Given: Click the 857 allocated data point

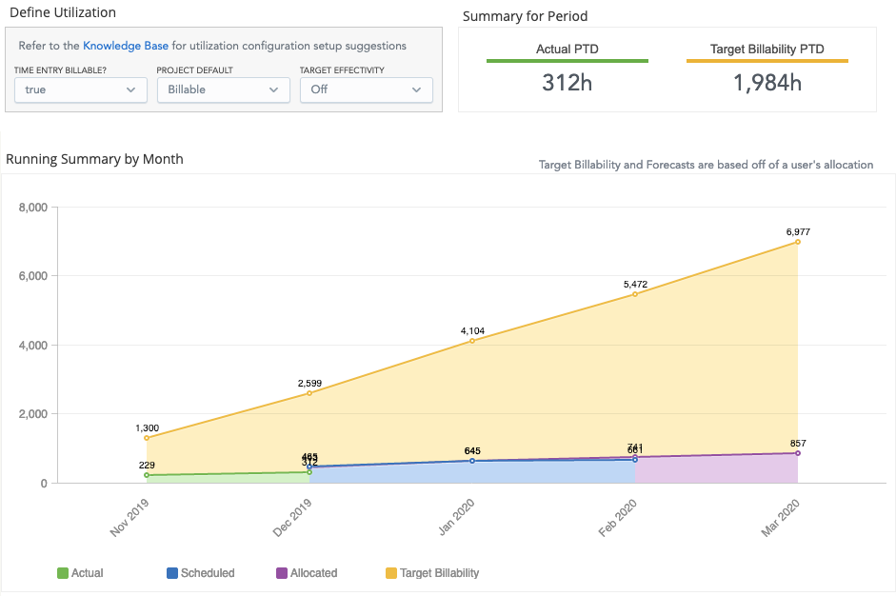Looking at the screenshot, I should (798, 453).
